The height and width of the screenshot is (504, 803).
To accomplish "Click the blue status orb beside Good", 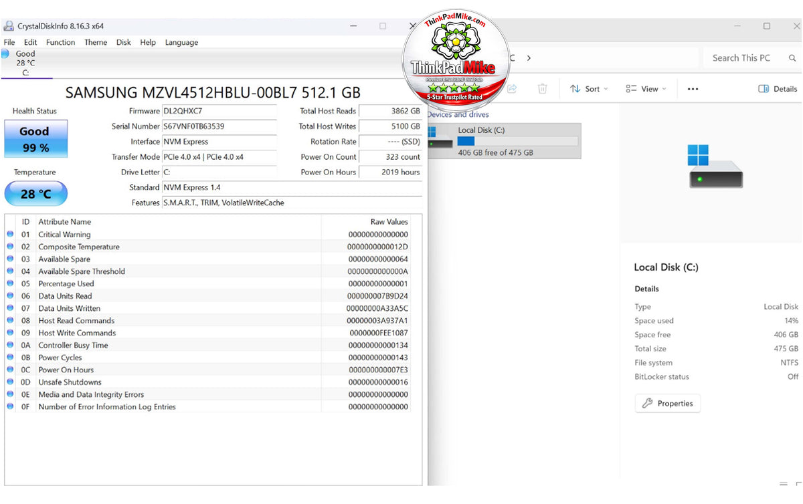I will click(5, 53).
